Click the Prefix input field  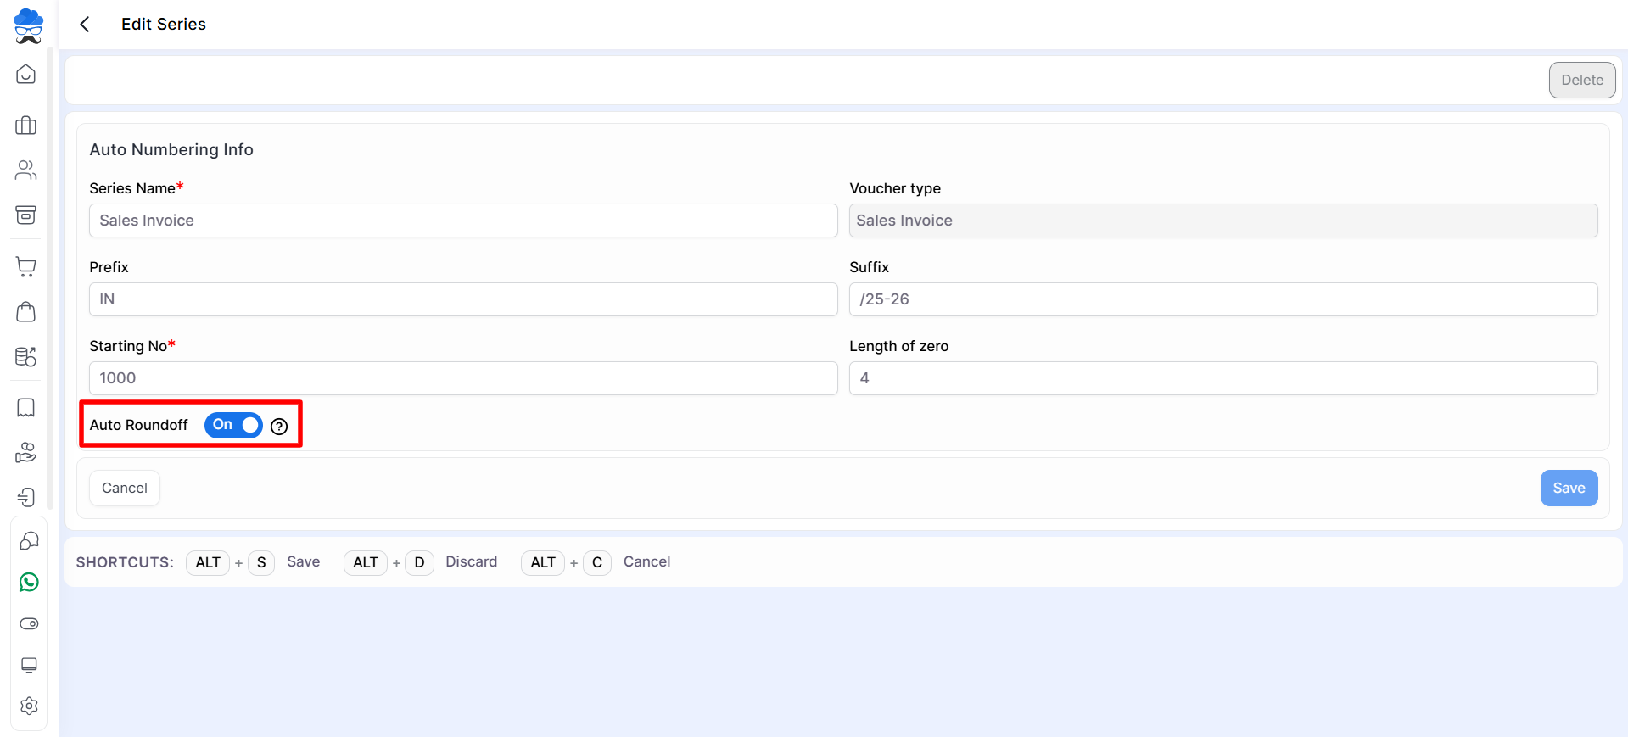pyautogui.click(x=463, y=299)
